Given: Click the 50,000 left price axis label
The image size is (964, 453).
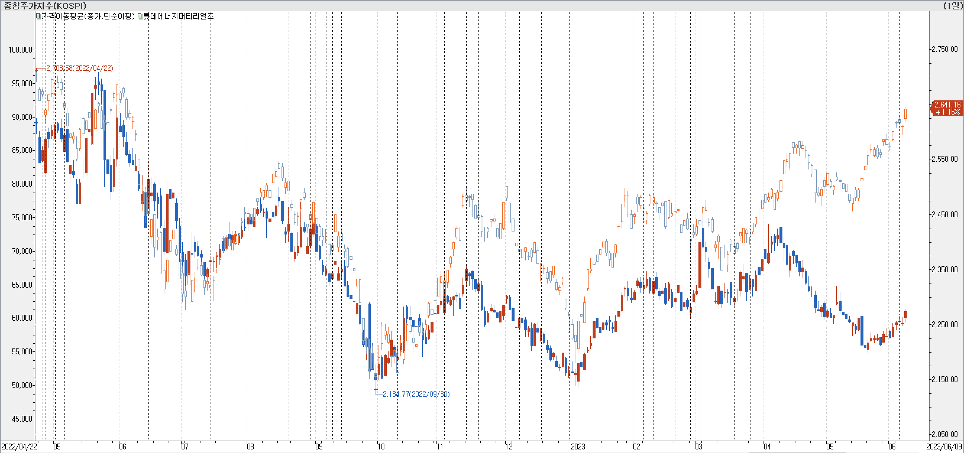Looking at the screenshot, I should 22,385.
